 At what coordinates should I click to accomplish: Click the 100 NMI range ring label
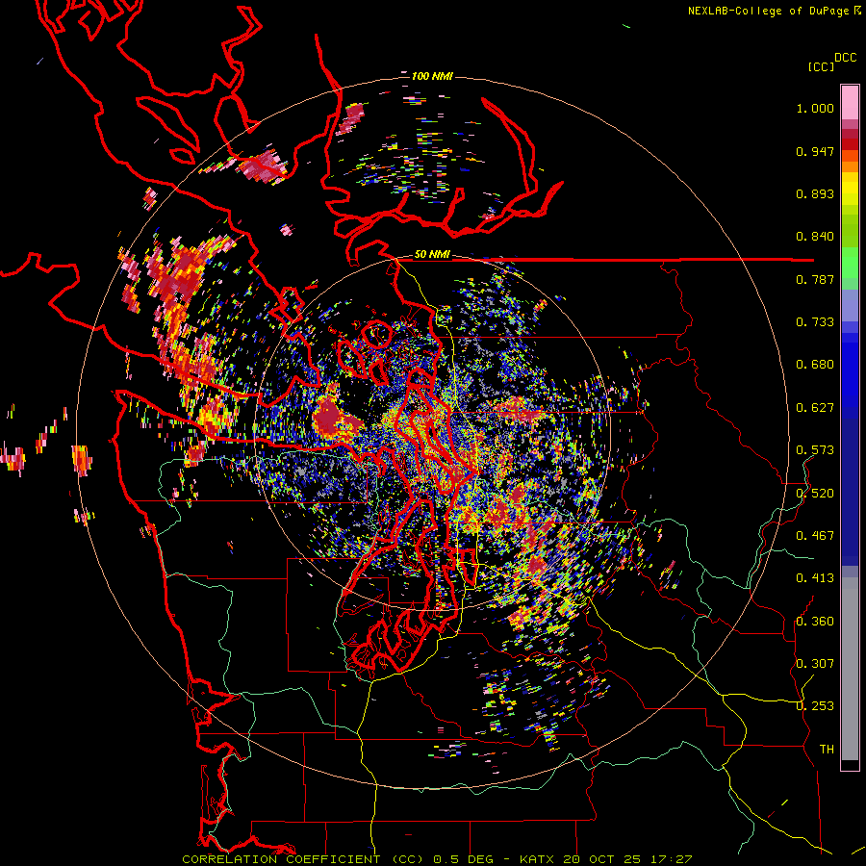pos(432,76)
